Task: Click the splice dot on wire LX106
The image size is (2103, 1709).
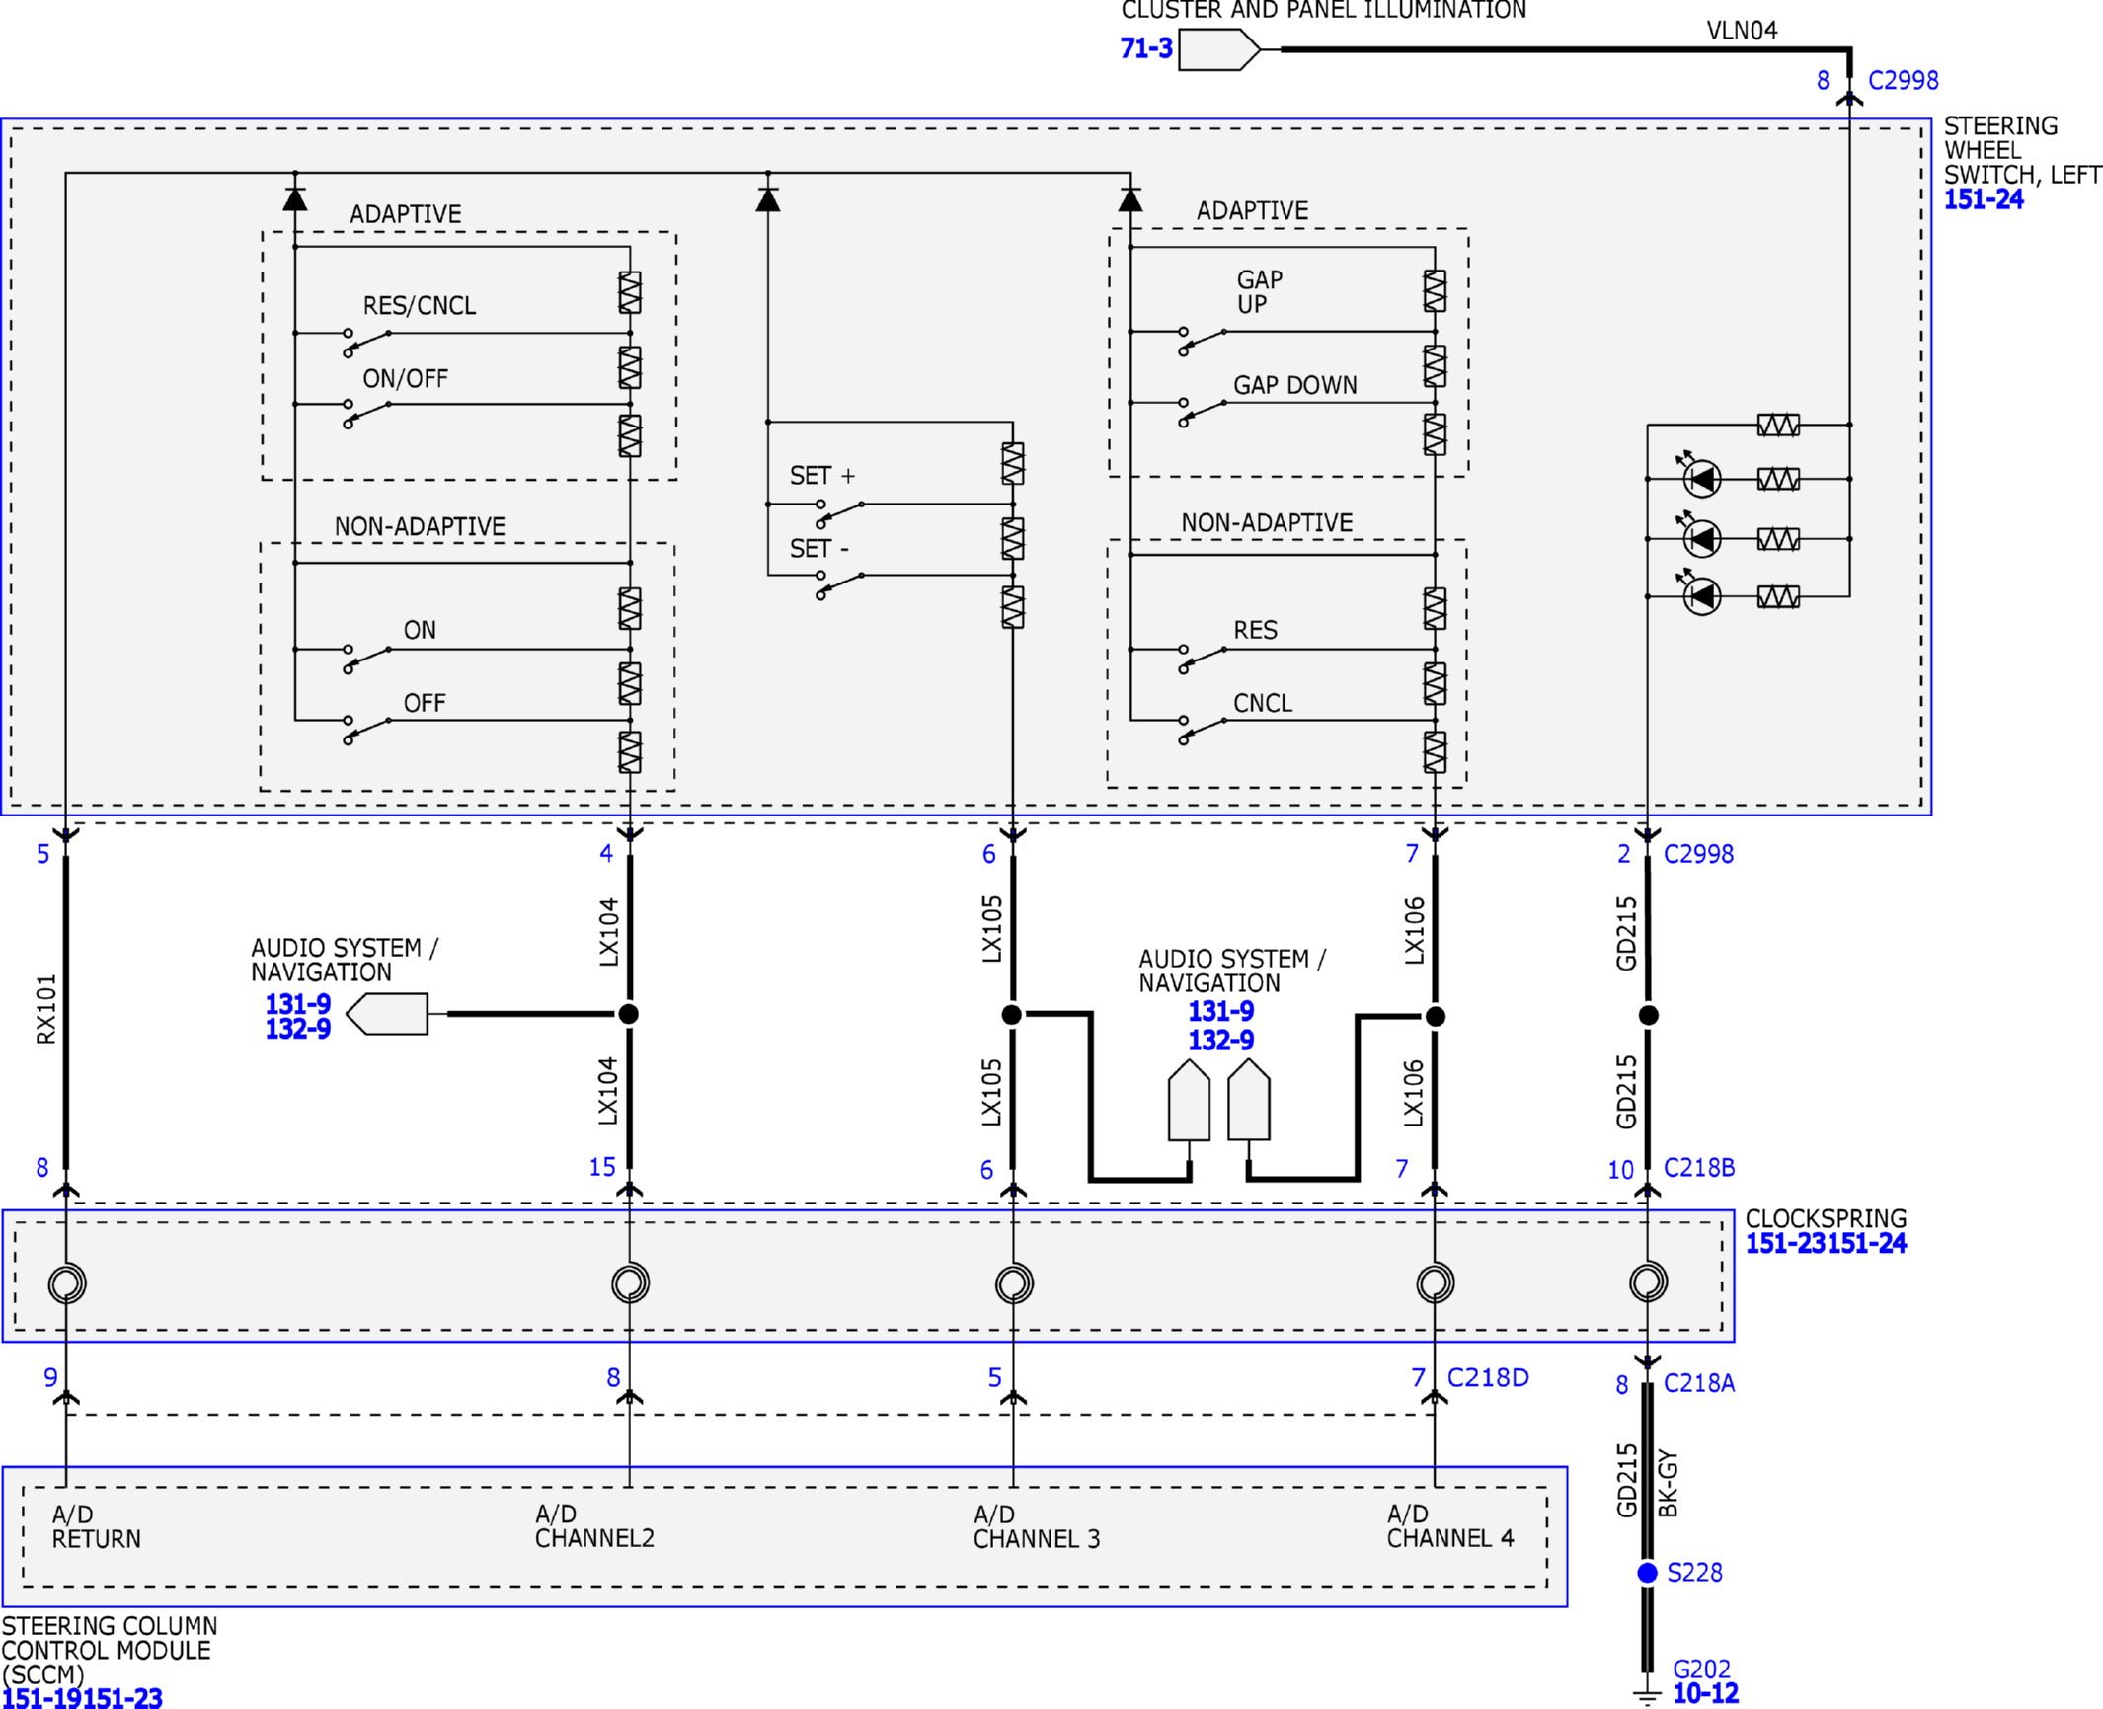Action: (1436, 1016)
